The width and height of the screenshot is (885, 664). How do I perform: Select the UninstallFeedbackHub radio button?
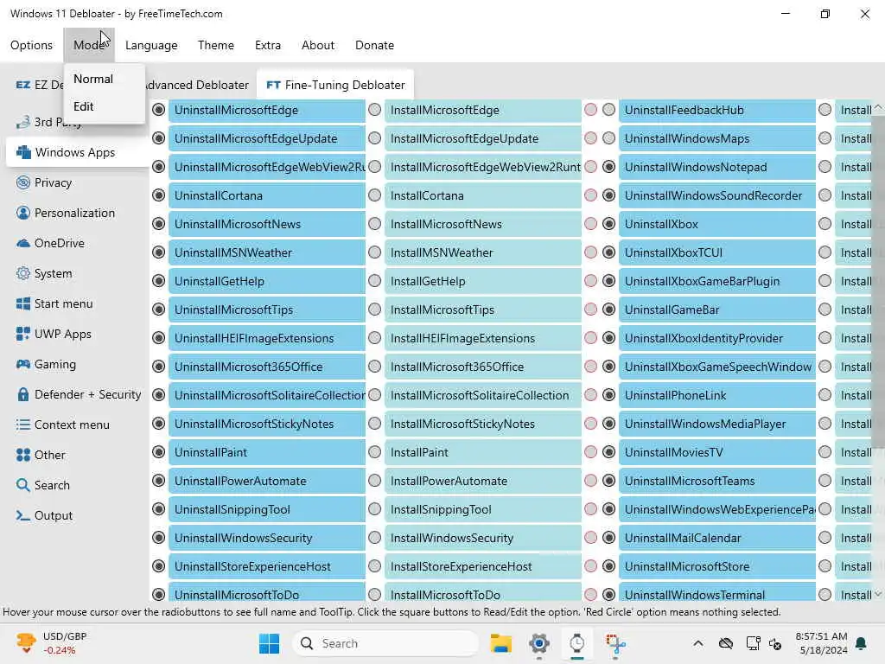pos(609,110)
